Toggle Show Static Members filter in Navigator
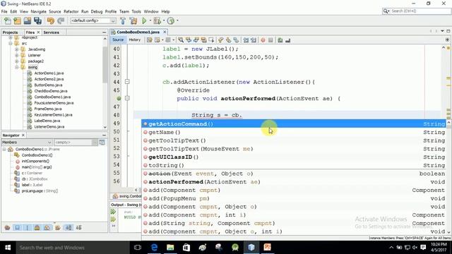452x254 pixels. coord(27,228)
